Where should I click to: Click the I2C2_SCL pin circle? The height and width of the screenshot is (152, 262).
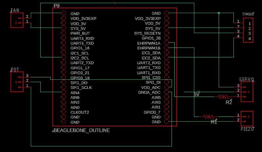(64, 57)
